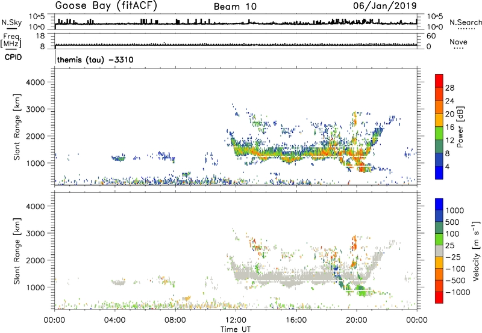The width and height of the screenshot is (482, 333).
Task: Click the gray segment of the velocity colorbar
Action: [x=439, y=251]
